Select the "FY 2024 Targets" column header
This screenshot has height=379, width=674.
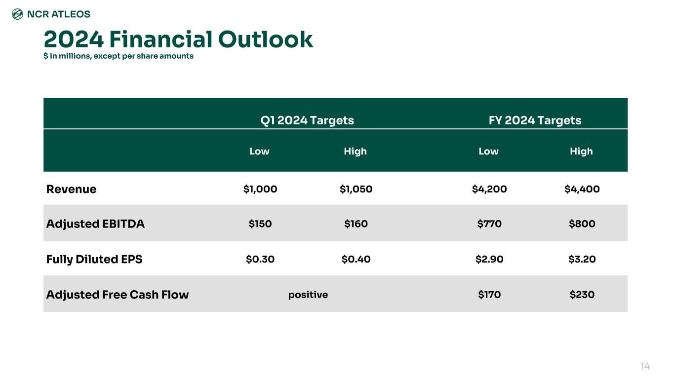click(535, 120)
